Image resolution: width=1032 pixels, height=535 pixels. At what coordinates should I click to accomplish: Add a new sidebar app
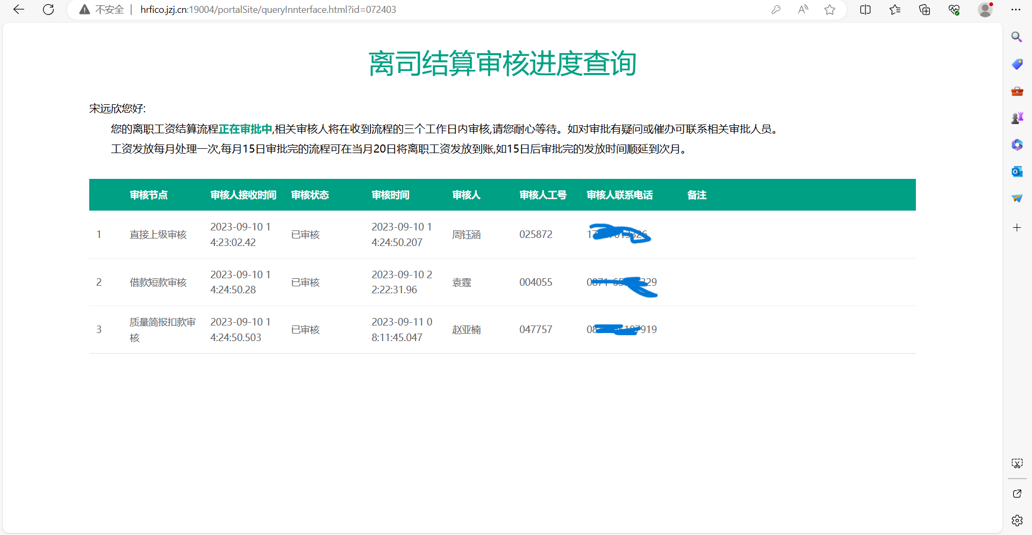[x=1017, y=228]
